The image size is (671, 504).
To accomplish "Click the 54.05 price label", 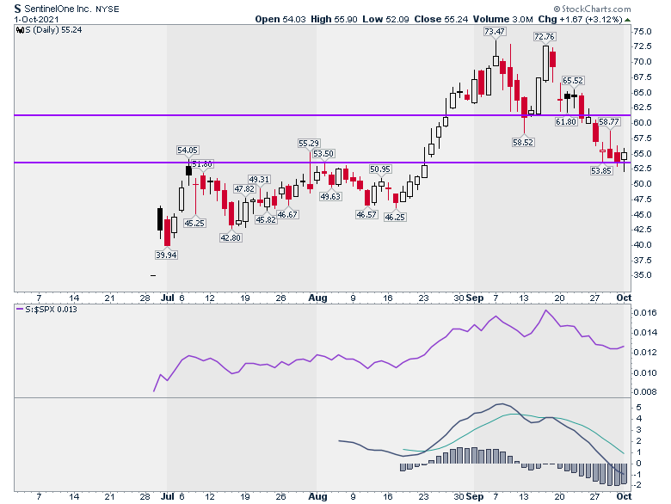I will tap(188, 151).
